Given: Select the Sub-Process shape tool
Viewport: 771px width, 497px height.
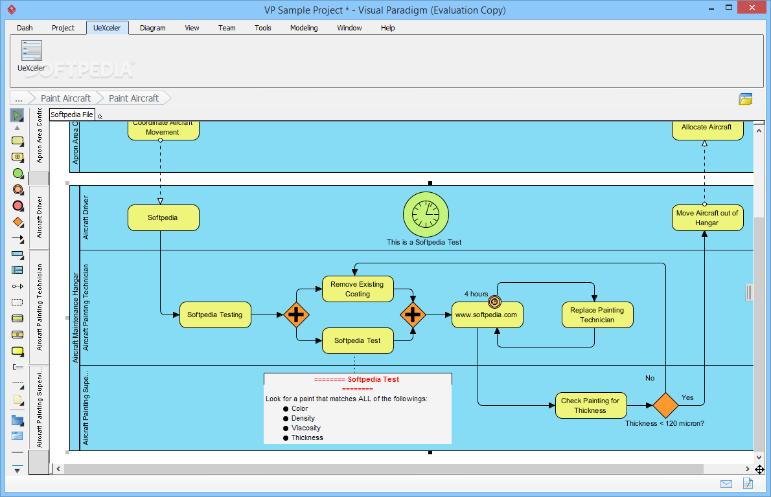Looking at the screenshot, I should click(x=17, y=157).
